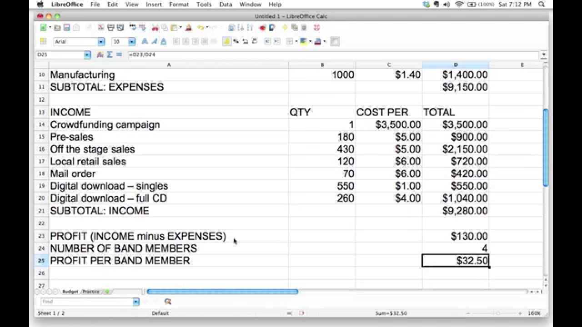582x327 pixels.
Task: Select the Sort Ascending icon
Action: (241, 27)
